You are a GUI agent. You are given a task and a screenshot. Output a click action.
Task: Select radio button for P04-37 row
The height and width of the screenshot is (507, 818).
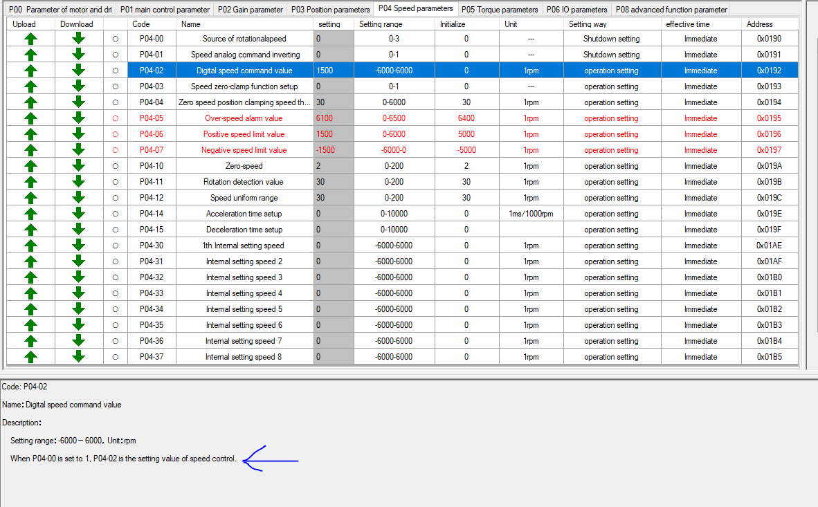tap(116, 357)
